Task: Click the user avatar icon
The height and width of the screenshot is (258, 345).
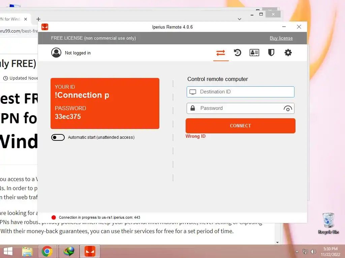Action: point(56,53)
